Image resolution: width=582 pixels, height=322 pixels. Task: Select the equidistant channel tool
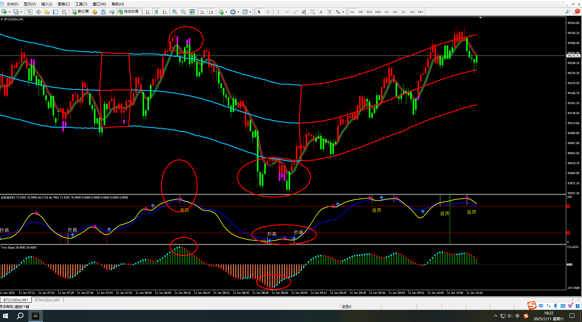coord(304,12)
